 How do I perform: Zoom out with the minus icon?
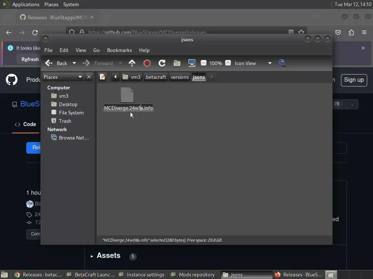204,63
